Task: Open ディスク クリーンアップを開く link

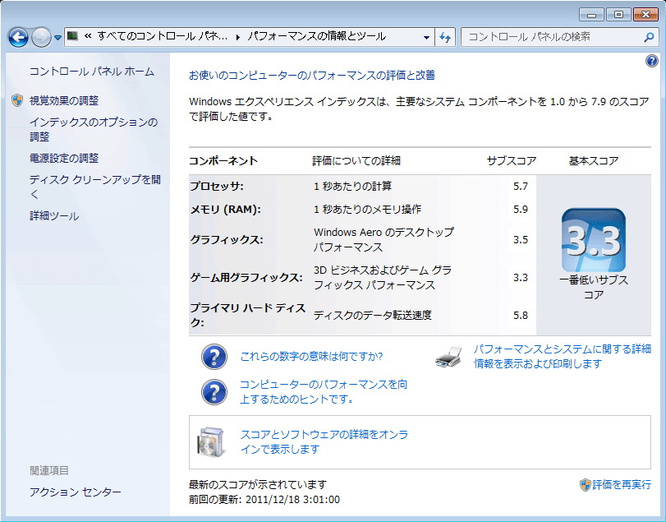Action: tap(94, 187)
